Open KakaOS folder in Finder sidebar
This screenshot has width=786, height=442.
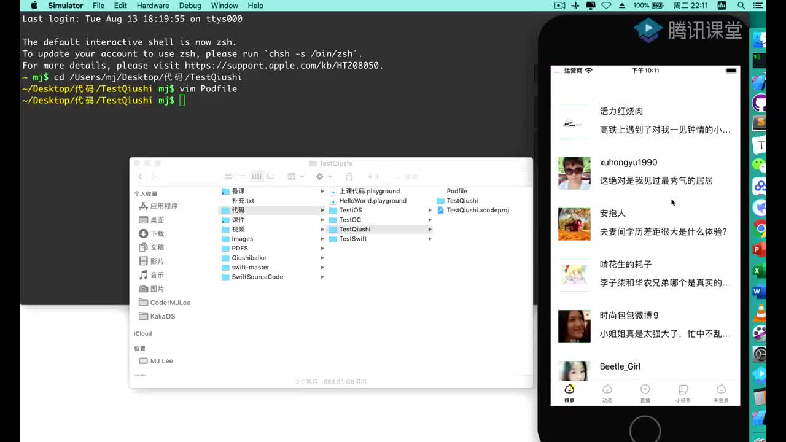(x=157, y=316)
